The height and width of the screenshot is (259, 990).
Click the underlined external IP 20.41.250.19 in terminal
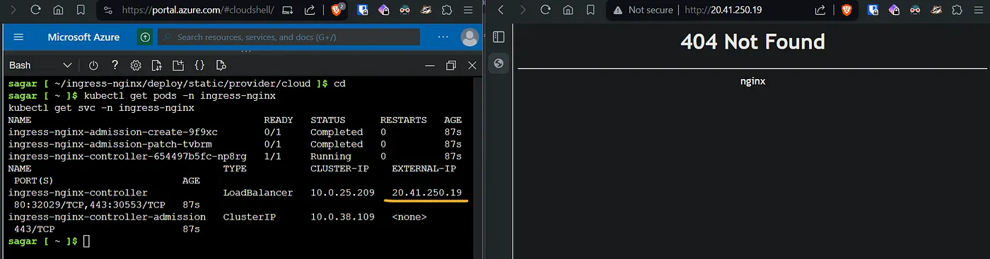tap(426, 193)
